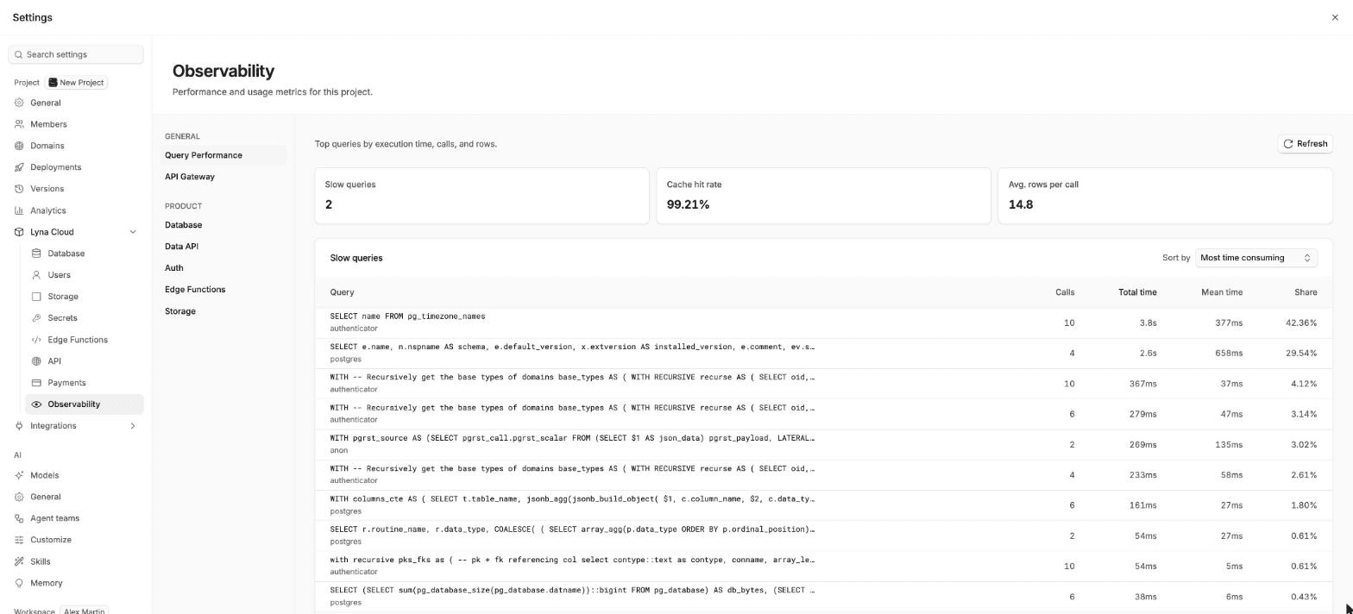1353x614 pixels.
Task: Click the Avg. rows per call card
Action: (1165, 196)
